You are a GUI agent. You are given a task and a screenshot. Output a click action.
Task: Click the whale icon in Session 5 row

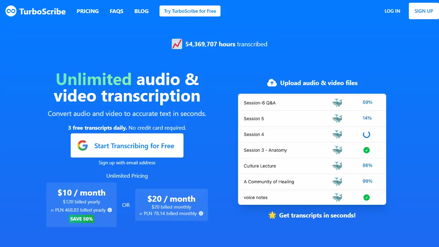(x=337, y=118)
